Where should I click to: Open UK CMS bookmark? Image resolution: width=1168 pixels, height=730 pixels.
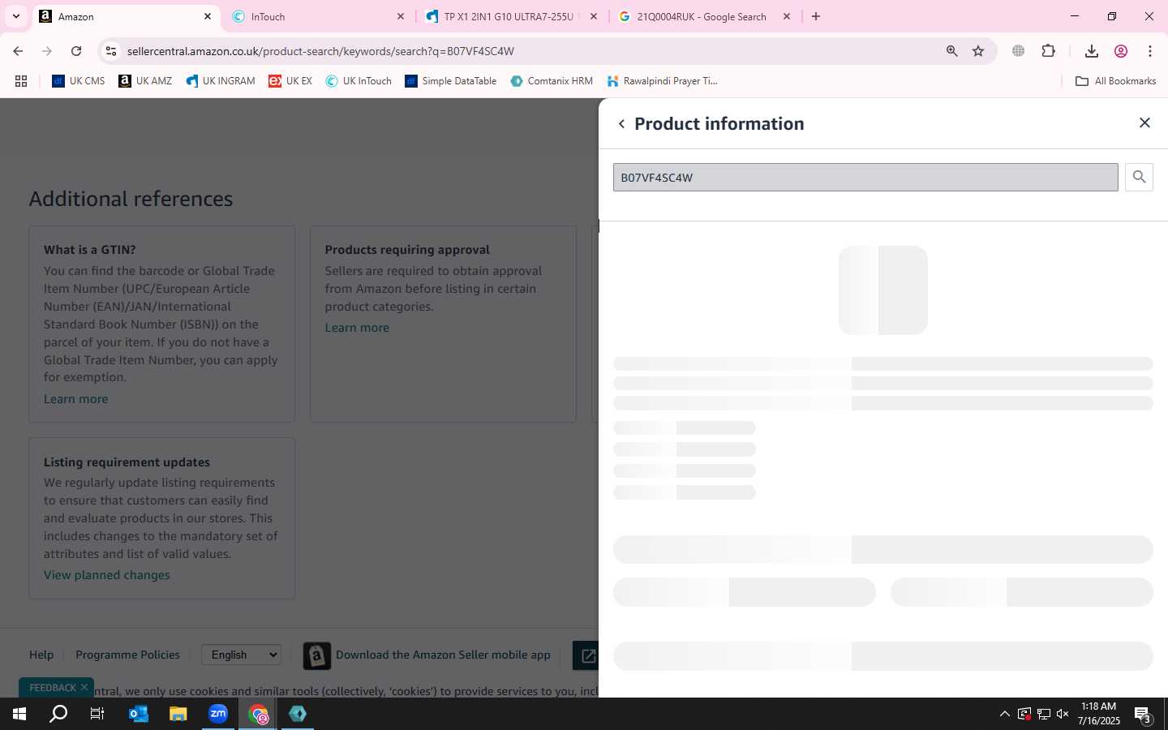(x=79, y=81)
